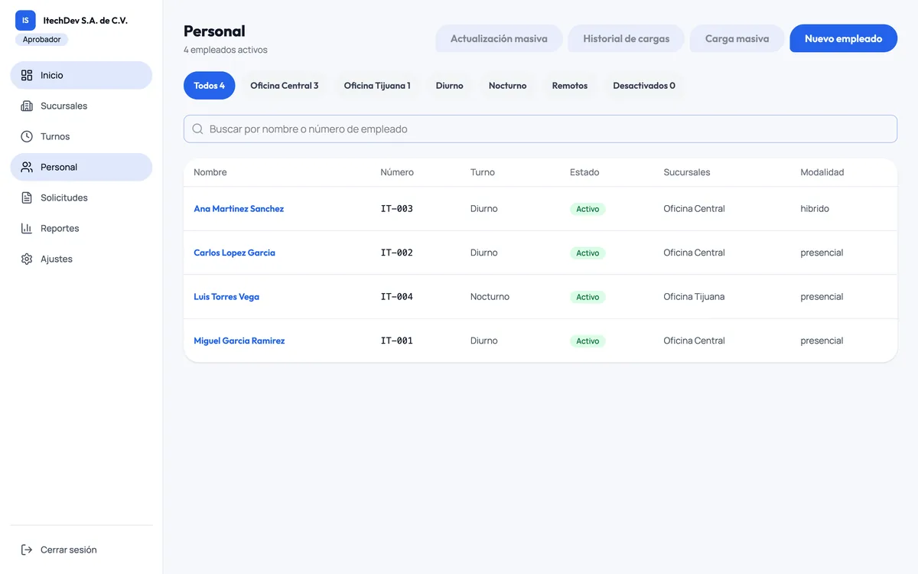
Task: Click the Solicitudes document icon
Action: [x=27, y=197]
